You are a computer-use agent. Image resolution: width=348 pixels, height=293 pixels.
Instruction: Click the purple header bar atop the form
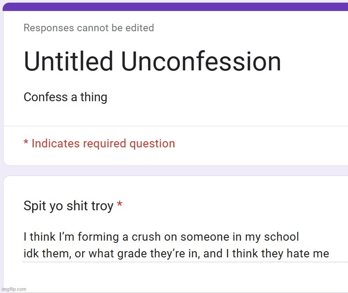tap(176, 7)
